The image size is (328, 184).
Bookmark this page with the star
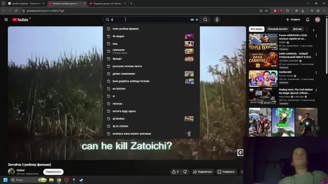[x=266, y=11]
